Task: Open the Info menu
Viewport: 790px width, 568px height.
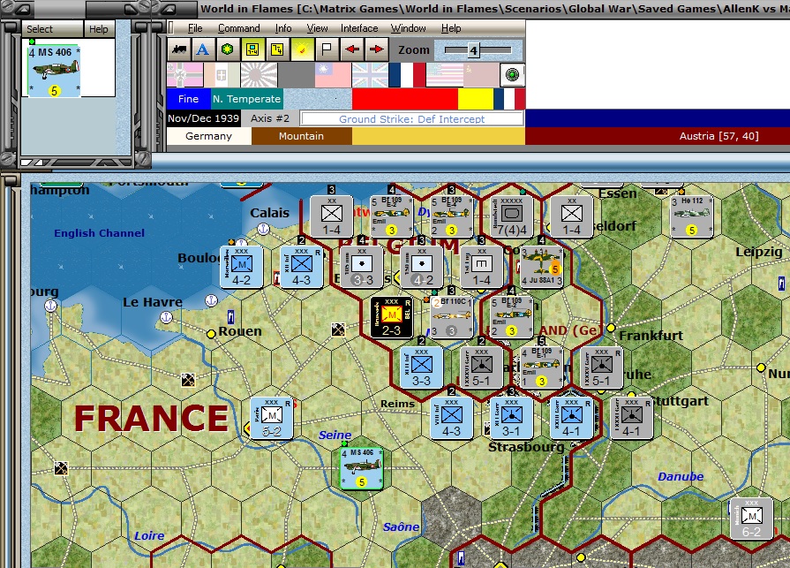Action: (x=283, y=28)
